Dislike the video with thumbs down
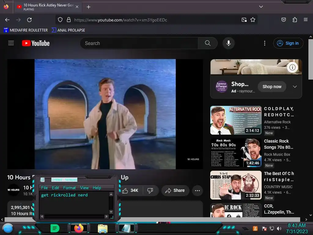 150,190
